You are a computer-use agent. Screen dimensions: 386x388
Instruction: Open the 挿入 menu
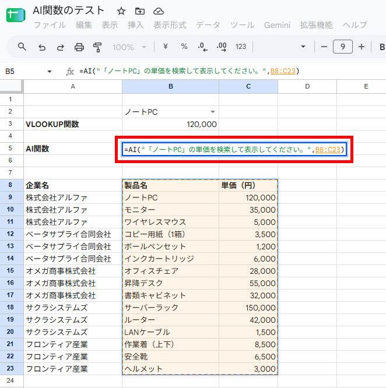[136, 25]
